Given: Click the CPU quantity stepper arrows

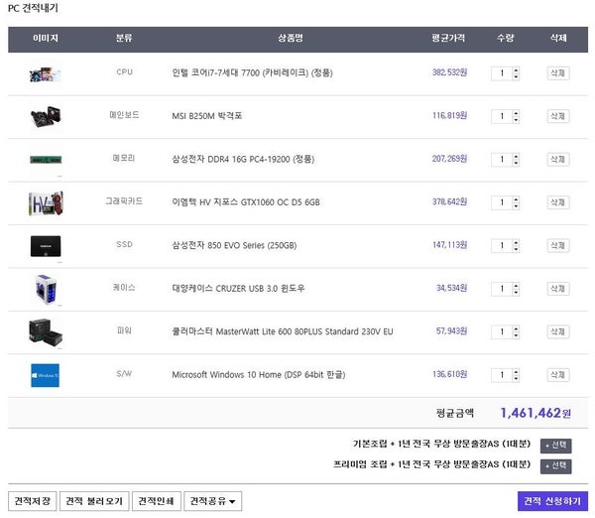Looking at the screenshot, I should 516,73.
